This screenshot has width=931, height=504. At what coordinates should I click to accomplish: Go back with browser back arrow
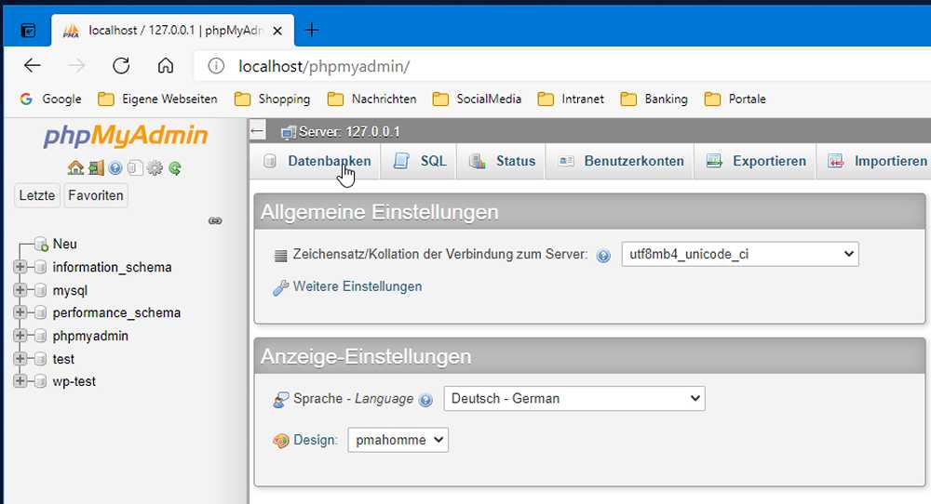(32, 65)
